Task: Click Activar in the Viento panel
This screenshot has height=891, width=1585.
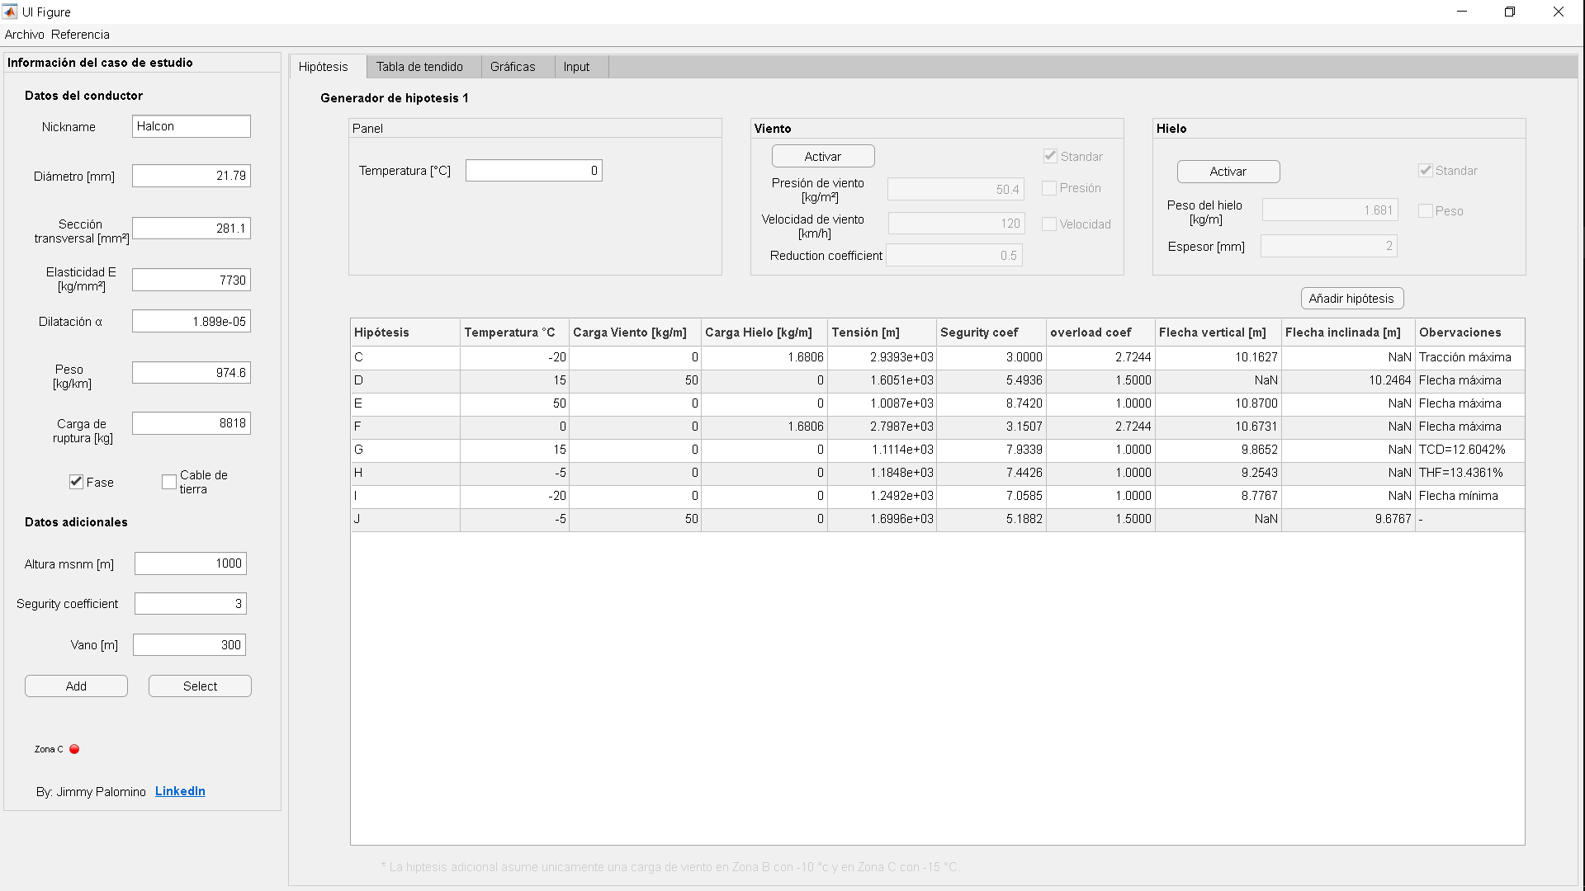Action: pyautogui.click(x=823, y=157)
